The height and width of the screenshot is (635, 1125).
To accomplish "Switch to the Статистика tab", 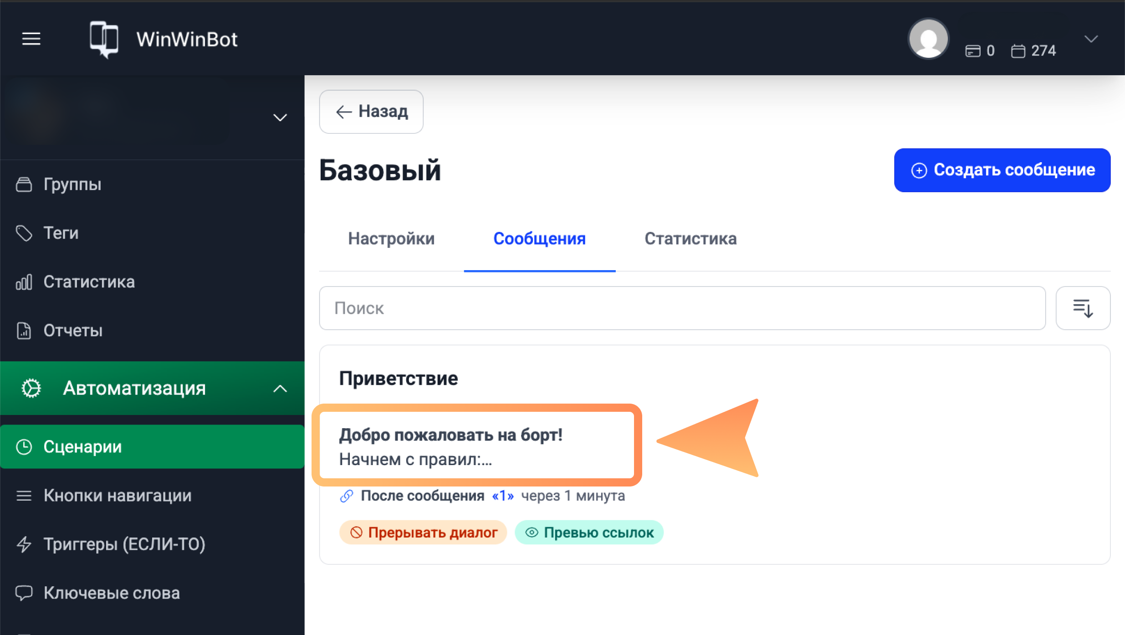I will 690,239.
